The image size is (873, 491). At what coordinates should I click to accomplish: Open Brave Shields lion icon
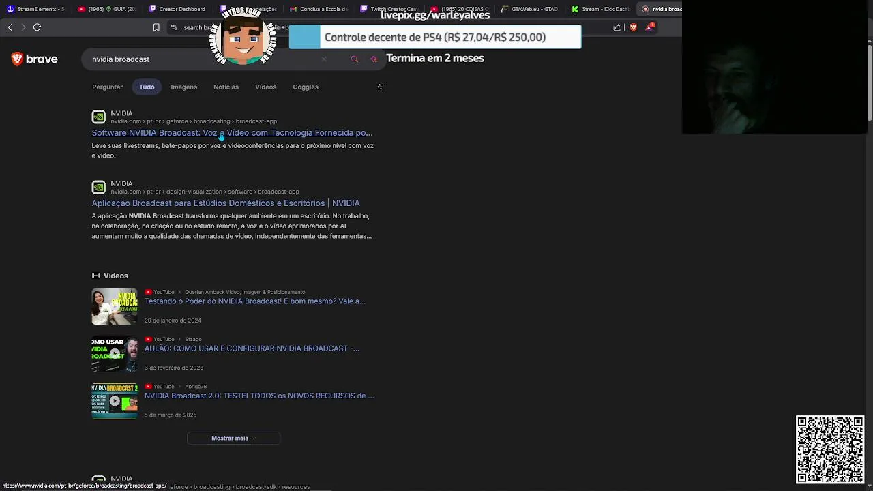tap(634, 27)
